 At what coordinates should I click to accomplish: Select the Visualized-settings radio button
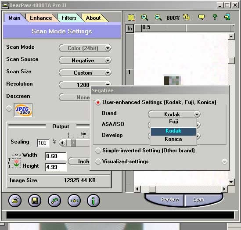tap(98, 162)
